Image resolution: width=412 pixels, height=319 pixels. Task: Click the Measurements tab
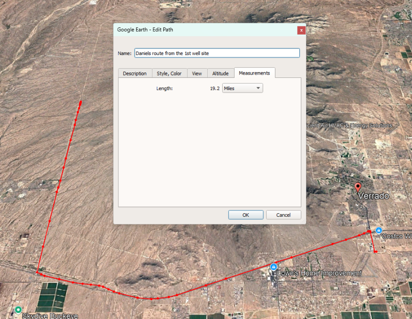point(254,73)
